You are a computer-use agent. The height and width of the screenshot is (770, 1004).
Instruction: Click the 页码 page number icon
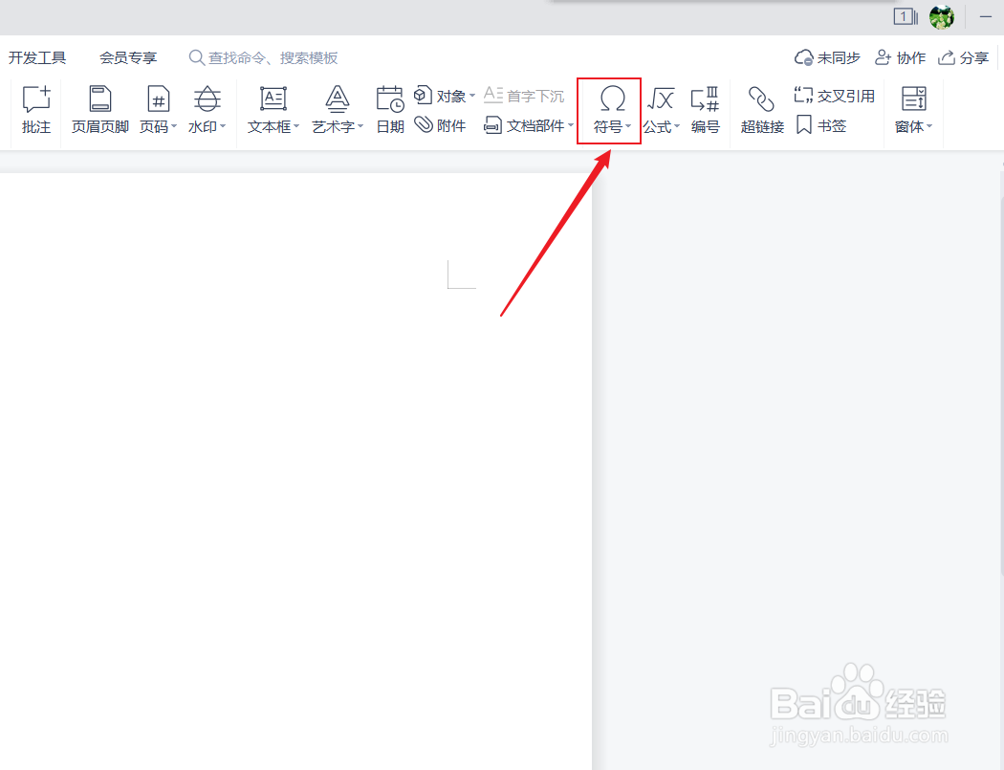[158, 99]
